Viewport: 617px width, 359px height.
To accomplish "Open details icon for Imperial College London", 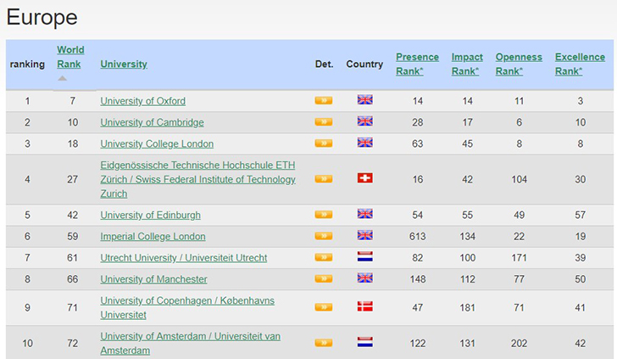I will click(323, 236).
